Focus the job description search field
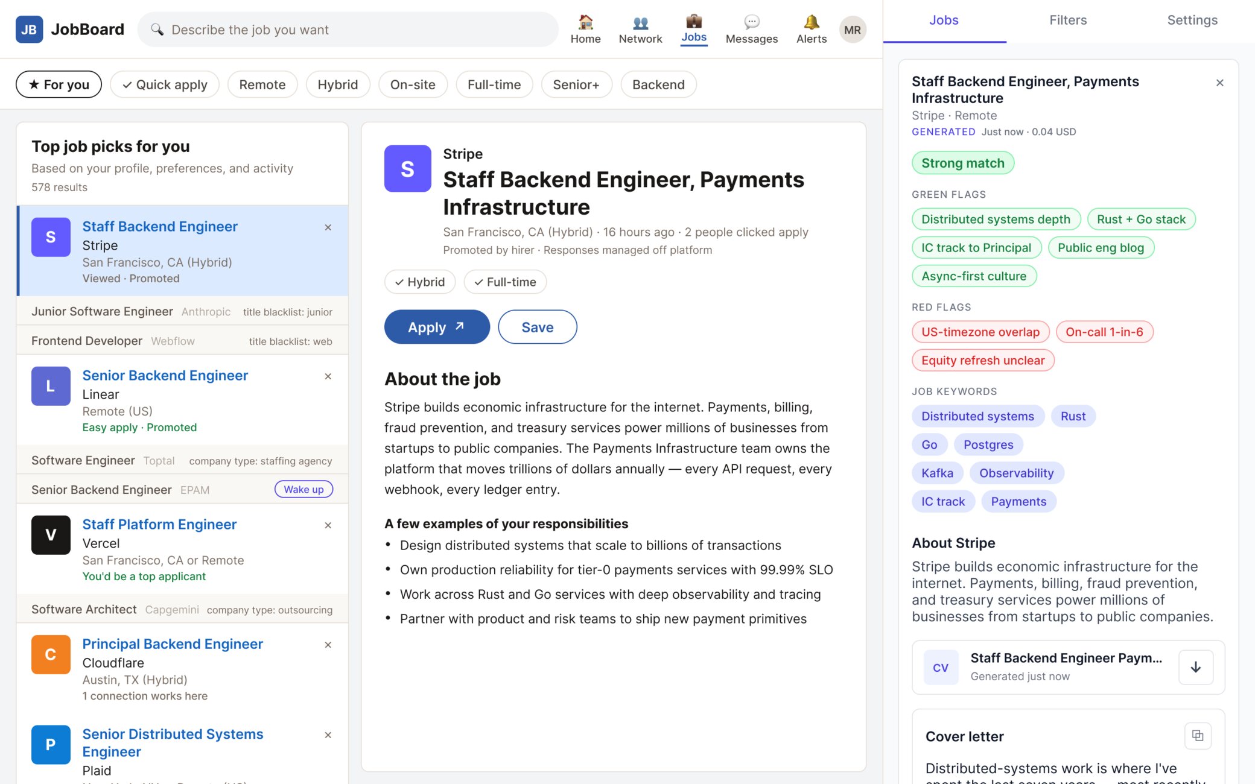The image size is (1255, 784). [348, 30]
